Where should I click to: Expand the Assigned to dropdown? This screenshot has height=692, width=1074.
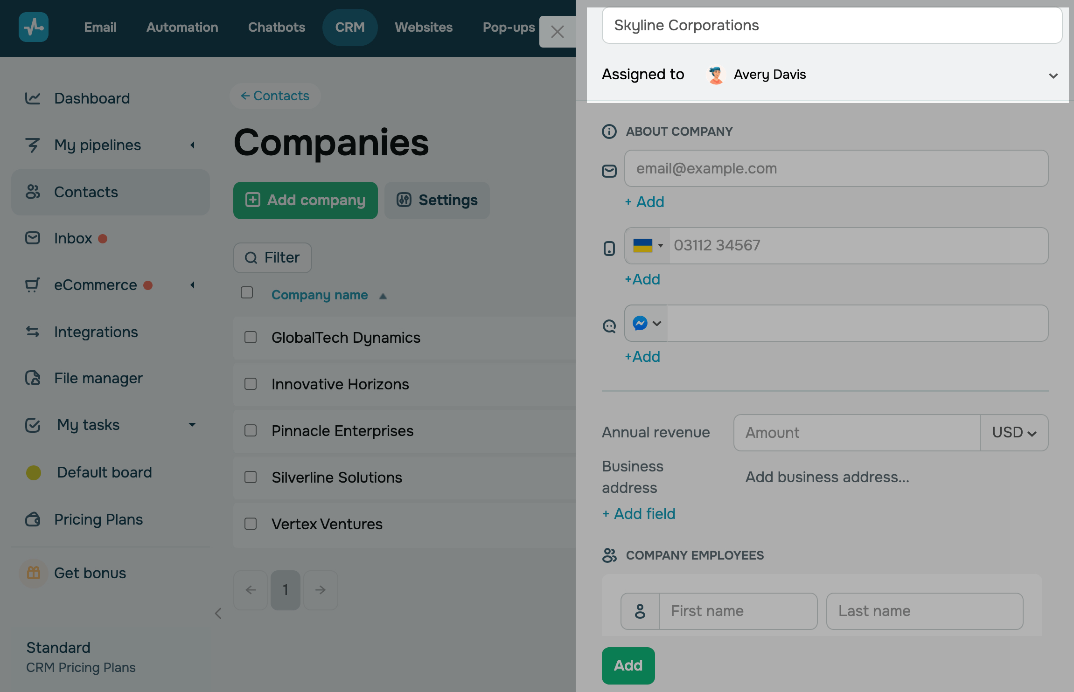point(1053,75)
